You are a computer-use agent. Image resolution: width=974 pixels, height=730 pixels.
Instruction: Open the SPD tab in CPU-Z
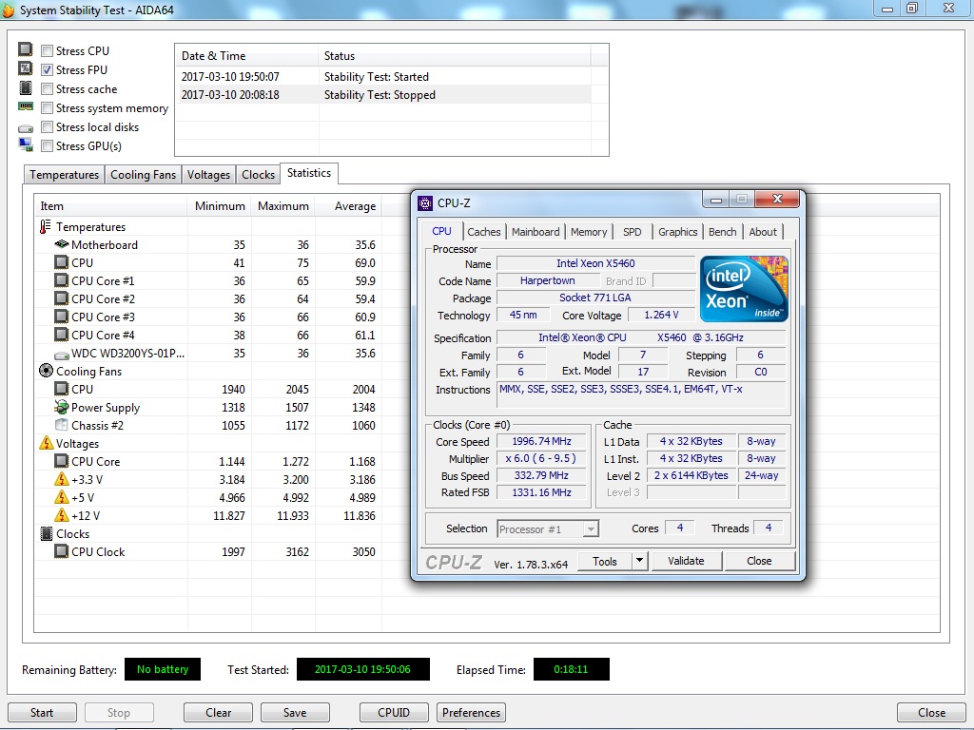tap(632, 232)
